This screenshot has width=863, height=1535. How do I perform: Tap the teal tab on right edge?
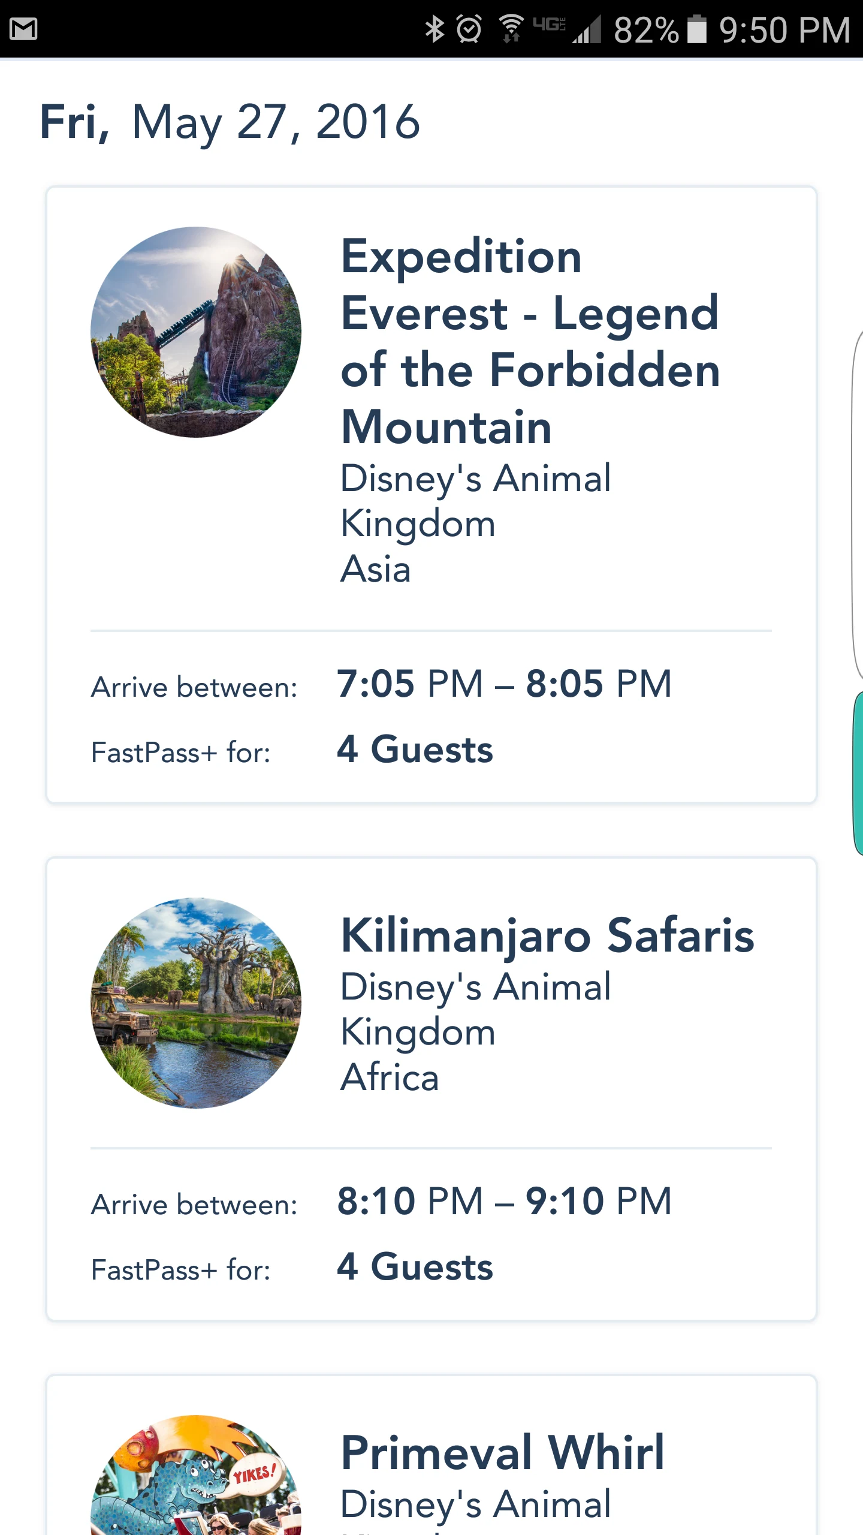858,772
